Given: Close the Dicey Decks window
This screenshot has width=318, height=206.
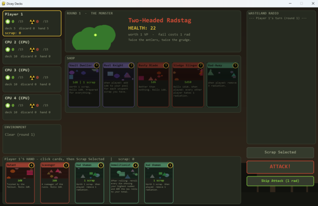Looking at the screenshot, I should pos(313,4).
